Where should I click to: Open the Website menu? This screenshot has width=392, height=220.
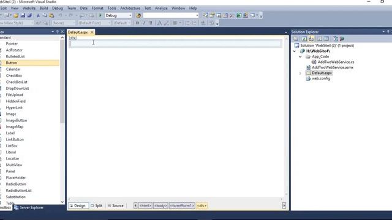point(29,8)
